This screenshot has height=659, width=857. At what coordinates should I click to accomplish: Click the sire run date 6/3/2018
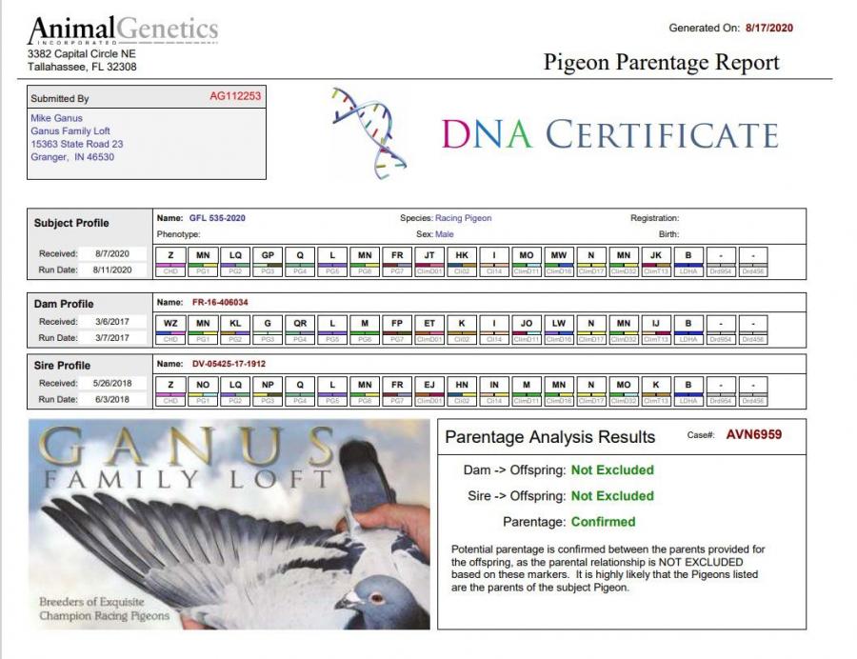(112, 399)
